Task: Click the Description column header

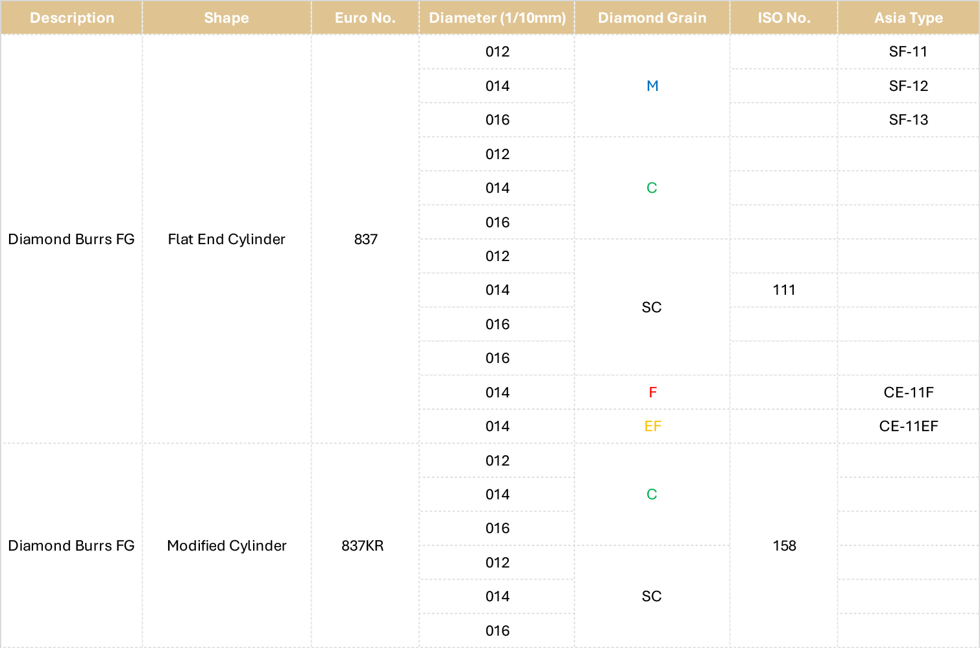Action: pos(71,18)
